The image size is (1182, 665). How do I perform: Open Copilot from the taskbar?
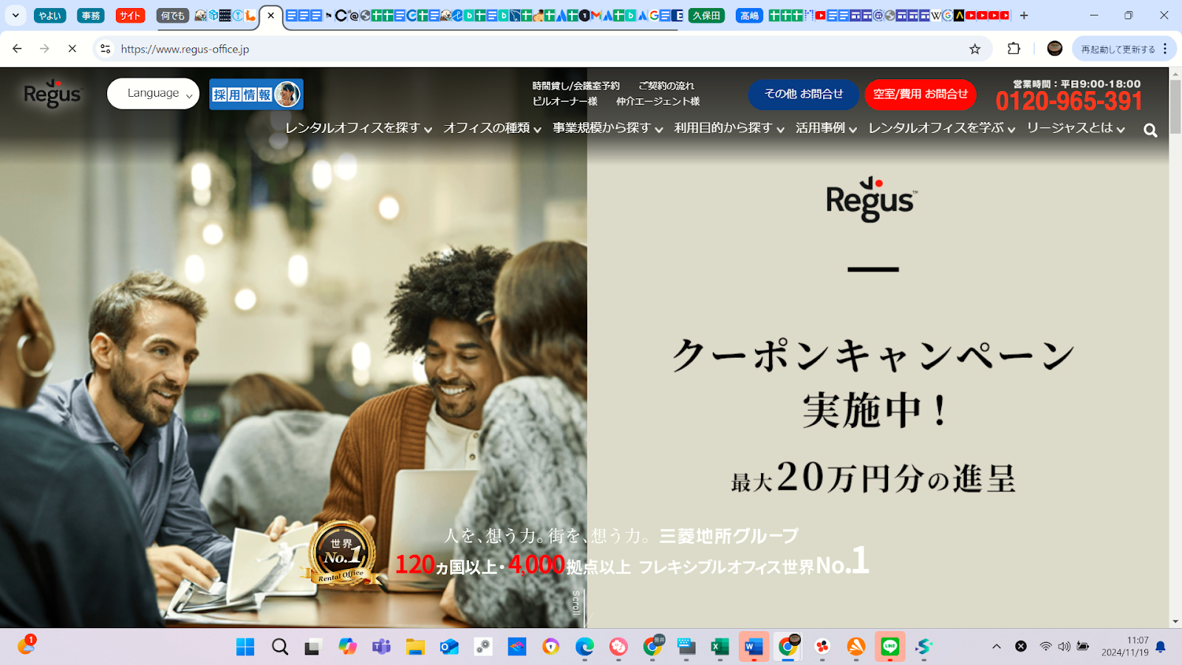coord(347,647)
